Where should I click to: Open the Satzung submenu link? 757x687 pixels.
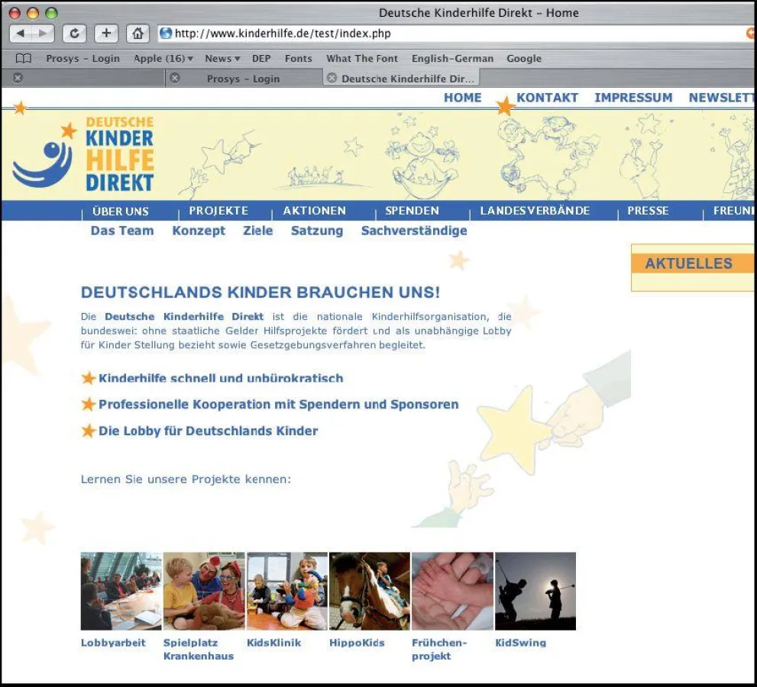click(x=316, y=231)
